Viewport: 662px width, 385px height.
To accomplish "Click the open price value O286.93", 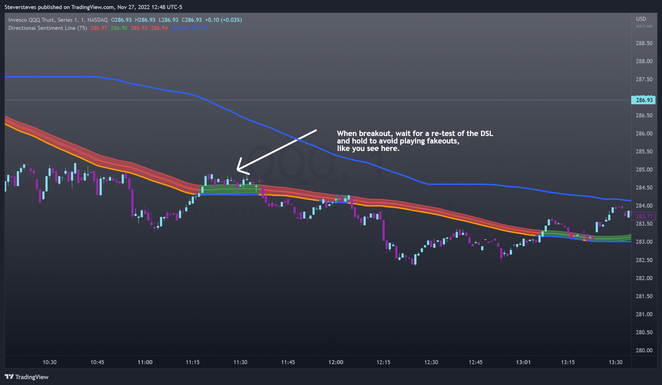I will click(121, 20).
